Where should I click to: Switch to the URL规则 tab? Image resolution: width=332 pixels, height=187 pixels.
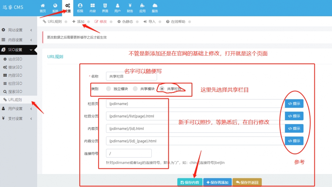click(x=52, y=22)
